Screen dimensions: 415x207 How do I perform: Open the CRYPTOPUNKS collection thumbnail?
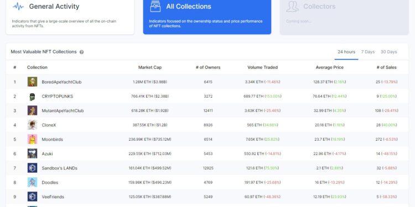[32, 97]
